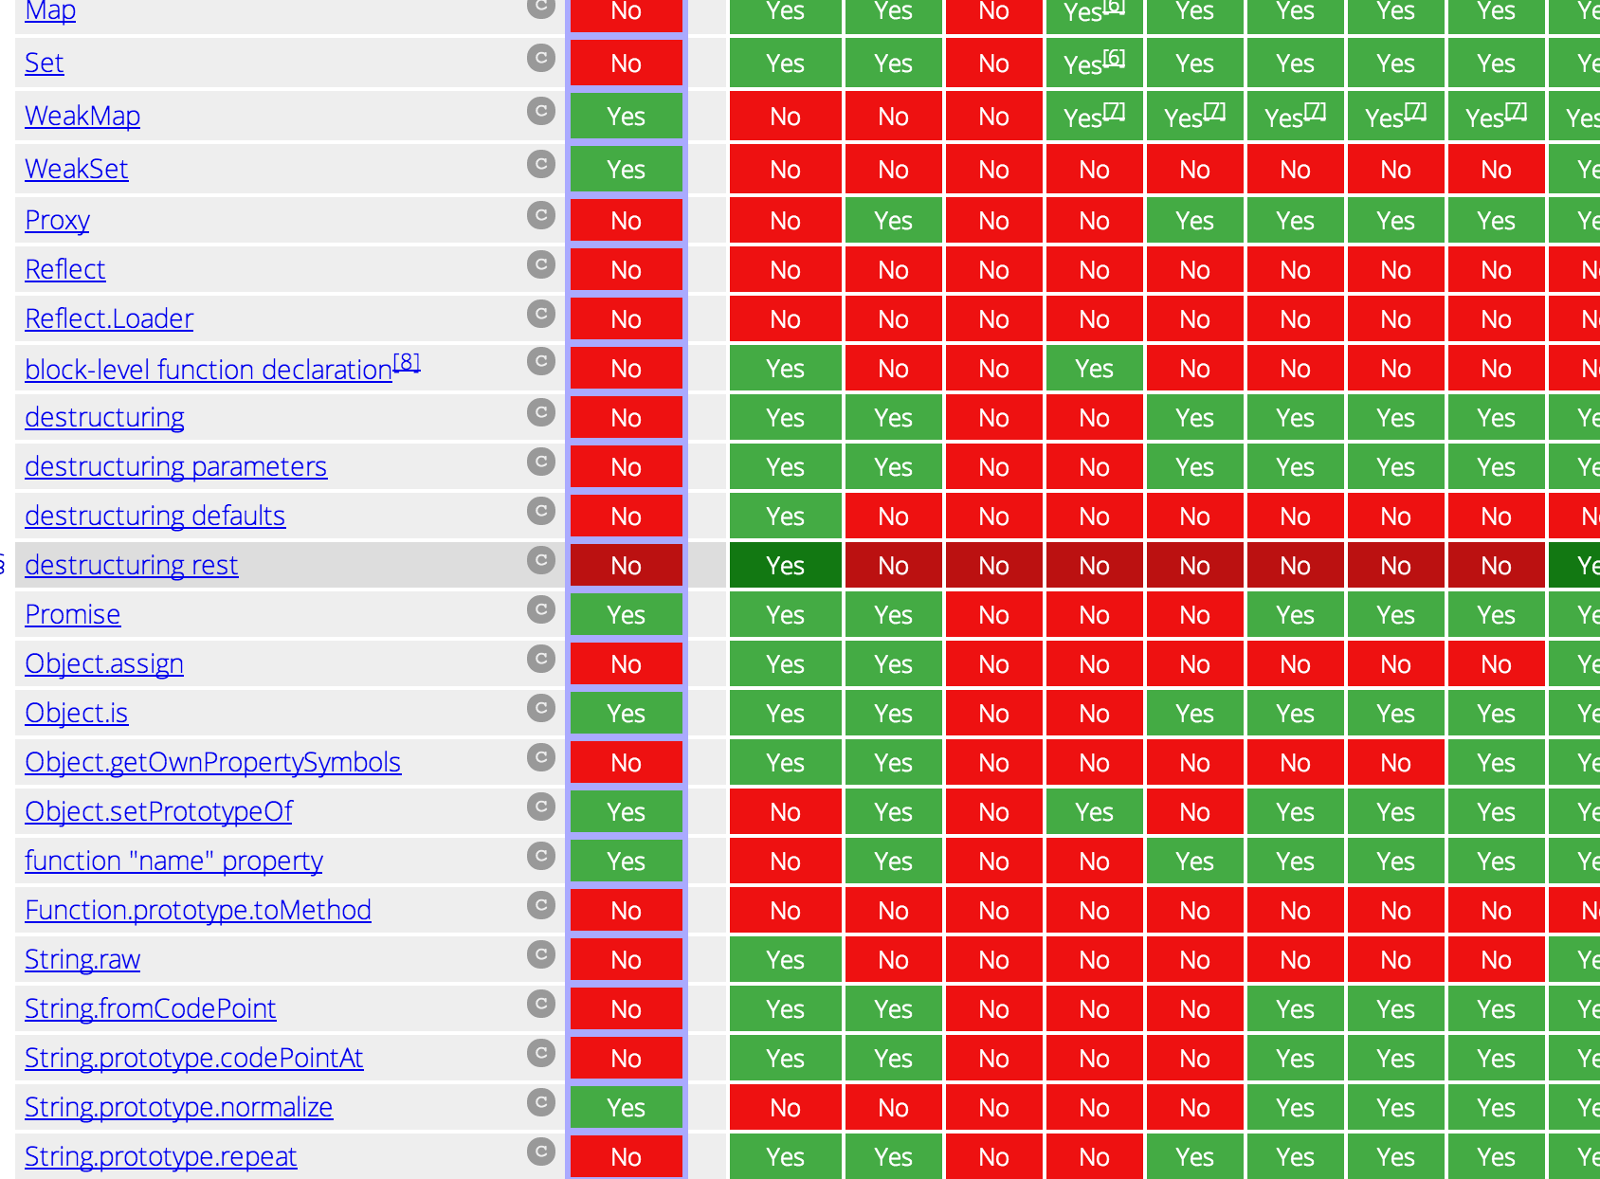
Task: Follow footnote 8 next to block-level function declaration
Action: tap(407, 362)
